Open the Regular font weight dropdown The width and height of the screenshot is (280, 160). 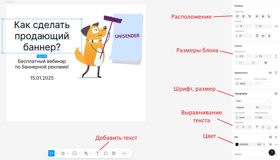243,108
